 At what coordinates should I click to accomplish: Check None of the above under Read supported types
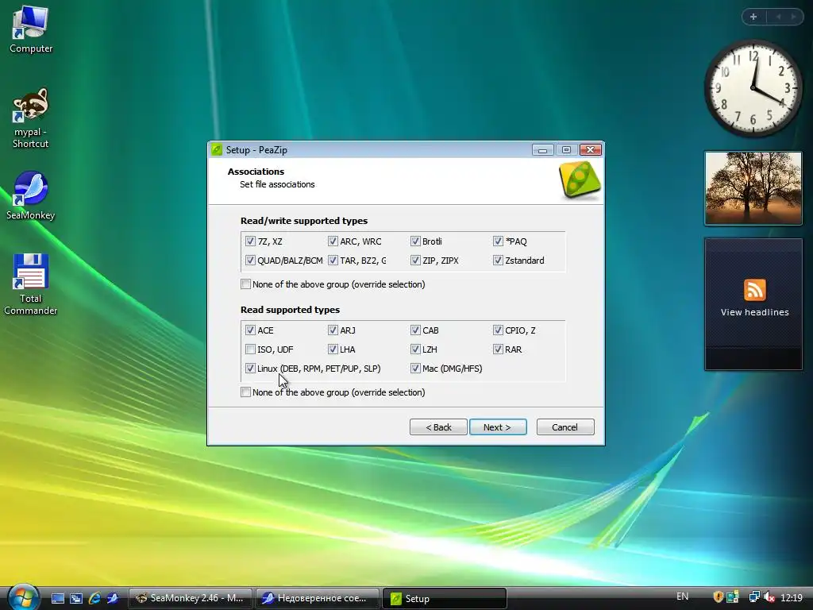[x=246, y=392]
